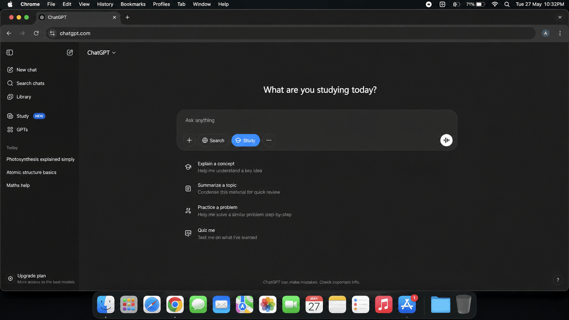Screen dimensions: 569x320
Task: Click the compose new chat pencil icon
Action: click(70, 53)
